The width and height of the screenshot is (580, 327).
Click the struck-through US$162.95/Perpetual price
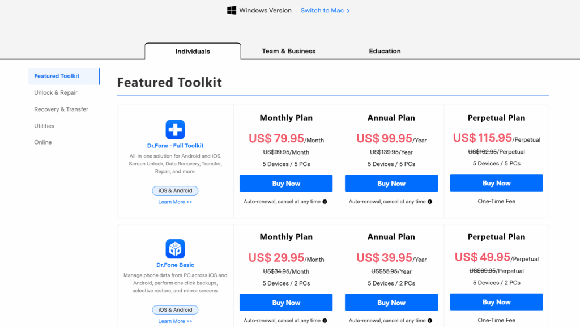pyautogui.click(x=496, y=152)
